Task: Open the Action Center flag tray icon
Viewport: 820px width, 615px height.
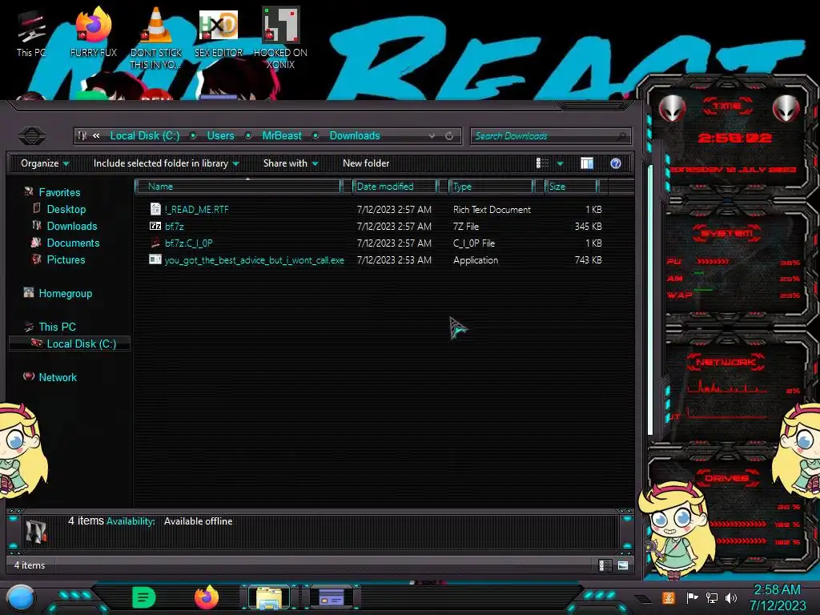Action: [x=692, y=597]
